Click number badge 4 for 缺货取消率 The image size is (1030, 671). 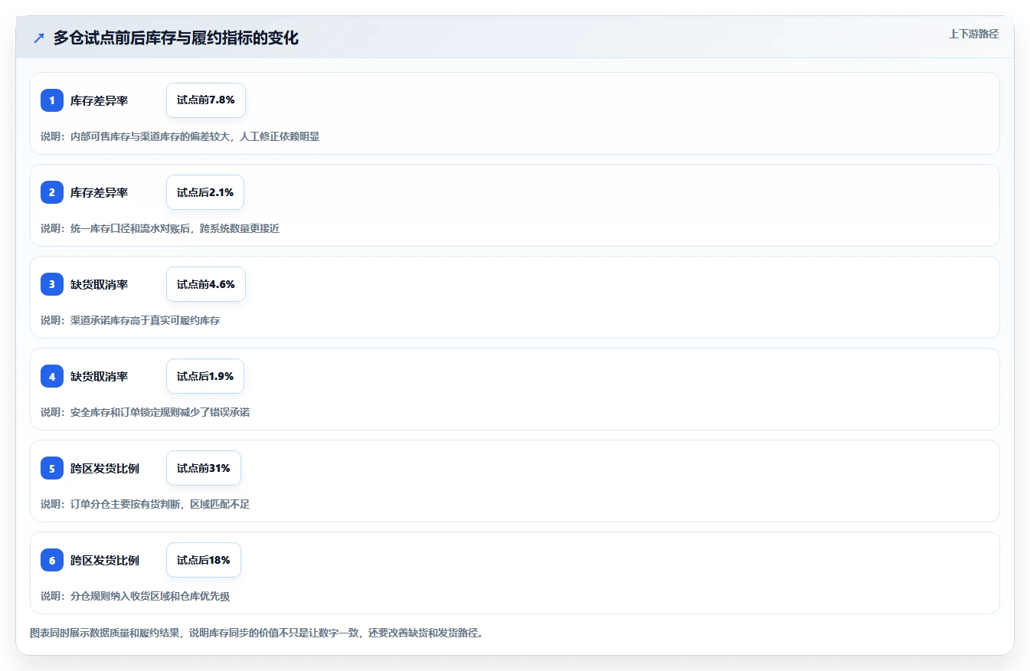tap(52, 376)
